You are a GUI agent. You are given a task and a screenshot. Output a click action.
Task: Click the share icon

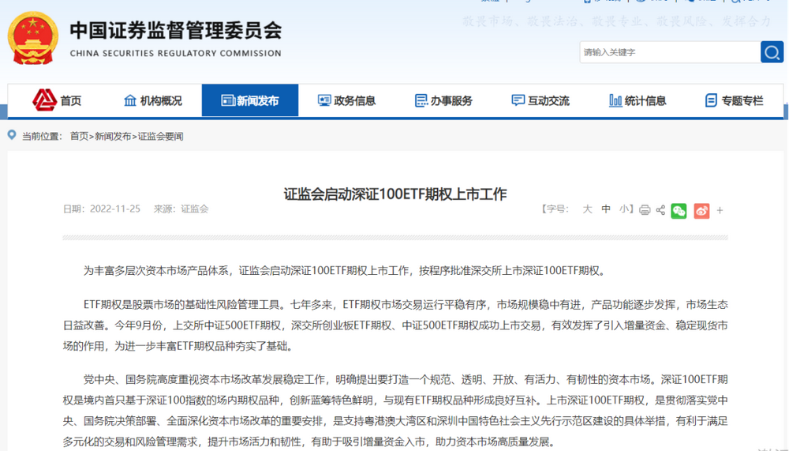pyautogui.click(x=660, y=210)
